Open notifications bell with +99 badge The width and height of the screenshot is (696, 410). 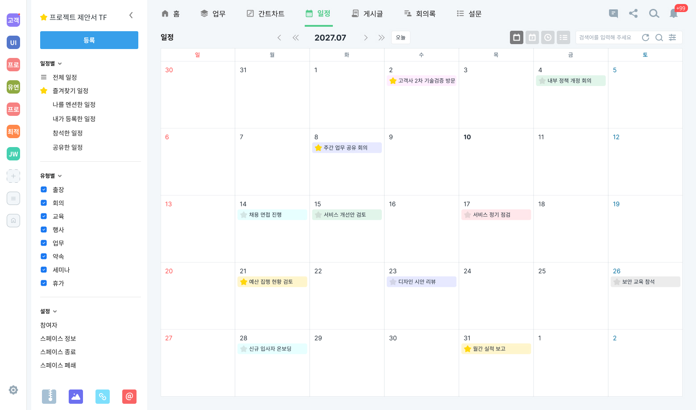click(674, 13)
